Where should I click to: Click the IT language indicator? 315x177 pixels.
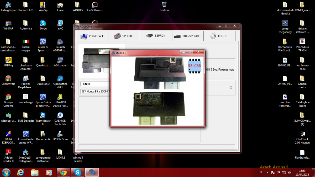261,172
